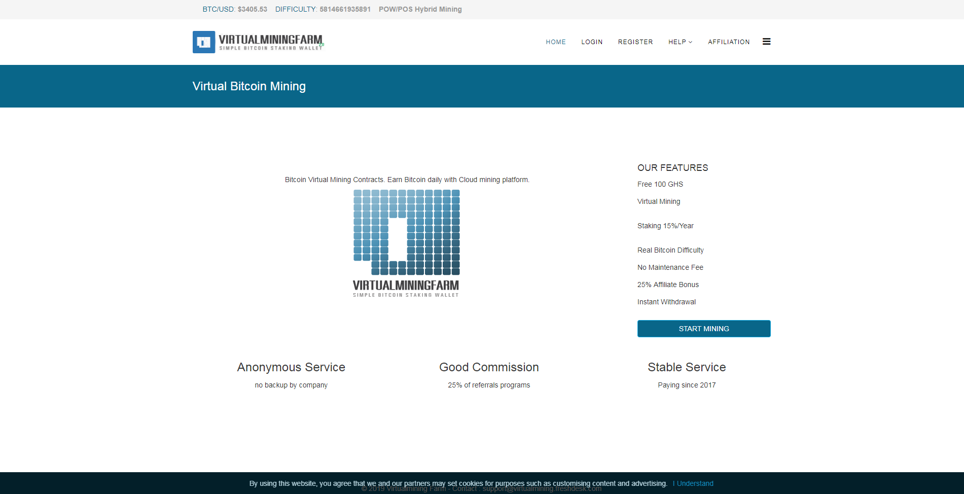
Task: Click the Start Mining button
Action: [704, 329]
